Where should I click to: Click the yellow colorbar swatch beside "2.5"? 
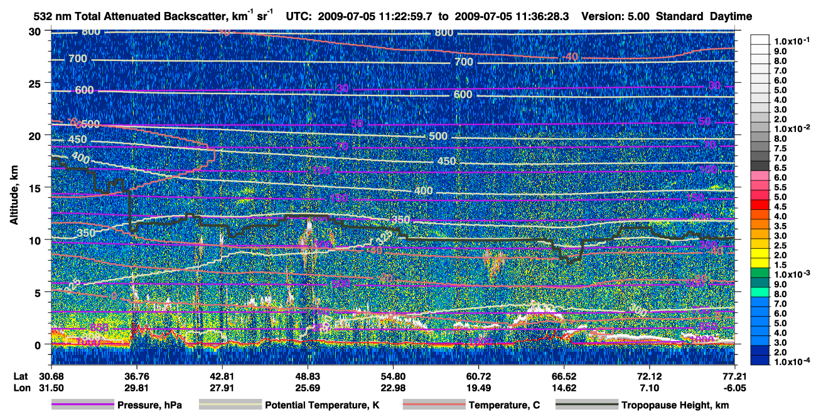click(x=760, y=243)
